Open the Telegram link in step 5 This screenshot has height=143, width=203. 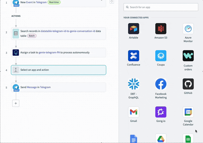pyautogui.click(x=45, y=87)
